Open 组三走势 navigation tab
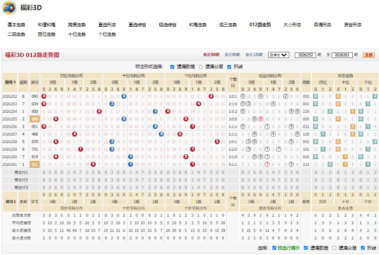The width and height of the screenshot is (379, 255). pyautogui.click(x=228, y=25)
